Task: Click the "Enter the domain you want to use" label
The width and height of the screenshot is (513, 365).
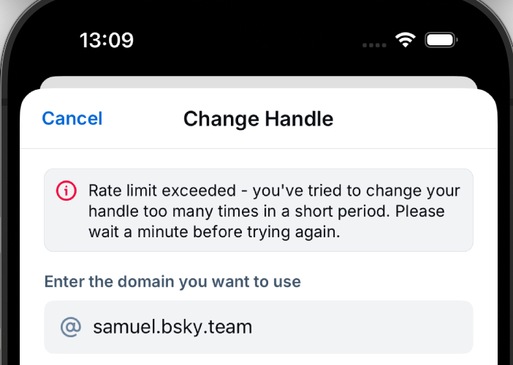Action: [x=172, y=282]
